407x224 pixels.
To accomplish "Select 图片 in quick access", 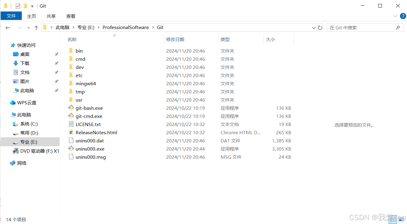I will click(x=25, y=81).
